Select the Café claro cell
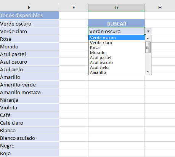The height and width of the screenshot is (157, 175). click(x=29, y=122)
